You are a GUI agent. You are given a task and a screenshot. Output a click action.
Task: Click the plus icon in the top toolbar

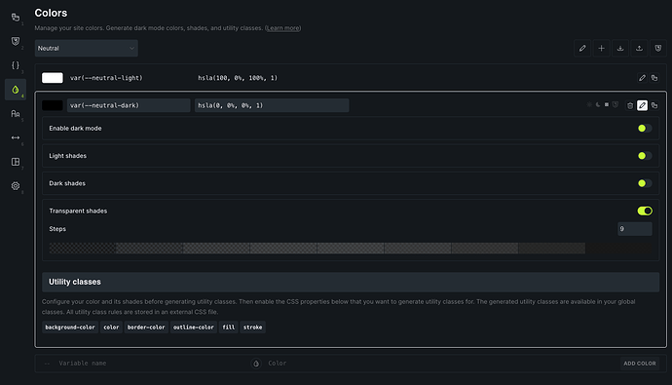(601, 49)
